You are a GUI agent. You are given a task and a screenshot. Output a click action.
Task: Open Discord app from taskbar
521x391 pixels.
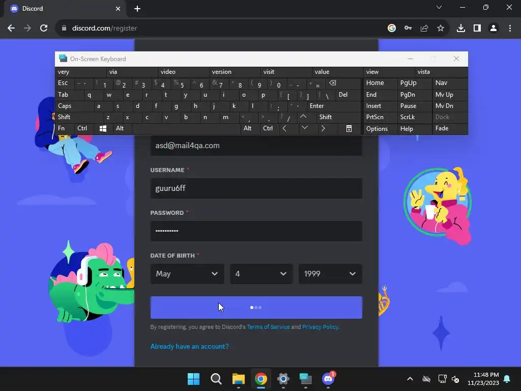(x=328, y=379)
